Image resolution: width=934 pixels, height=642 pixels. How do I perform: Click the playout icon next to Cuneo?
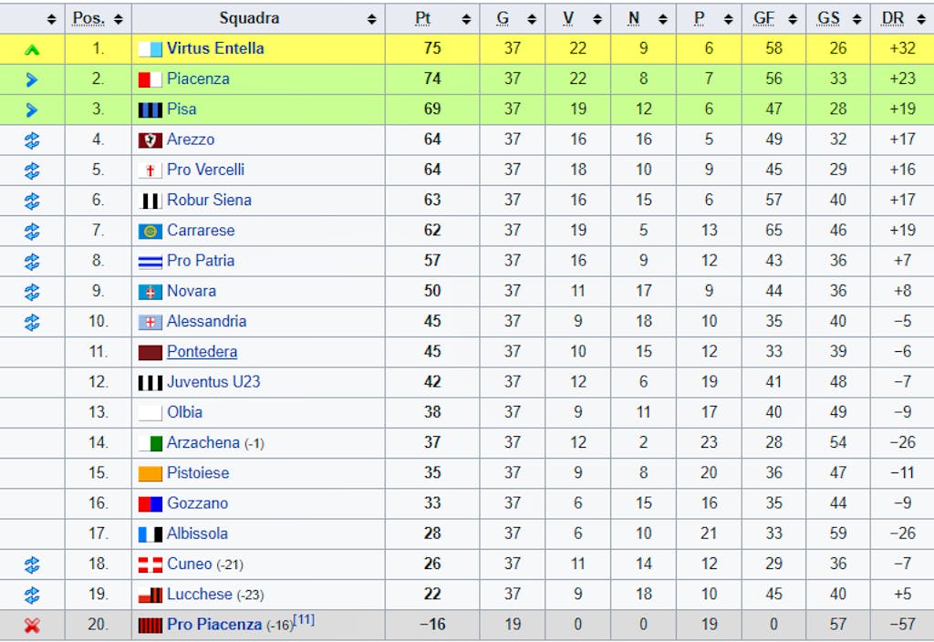[x=32, y=564]
